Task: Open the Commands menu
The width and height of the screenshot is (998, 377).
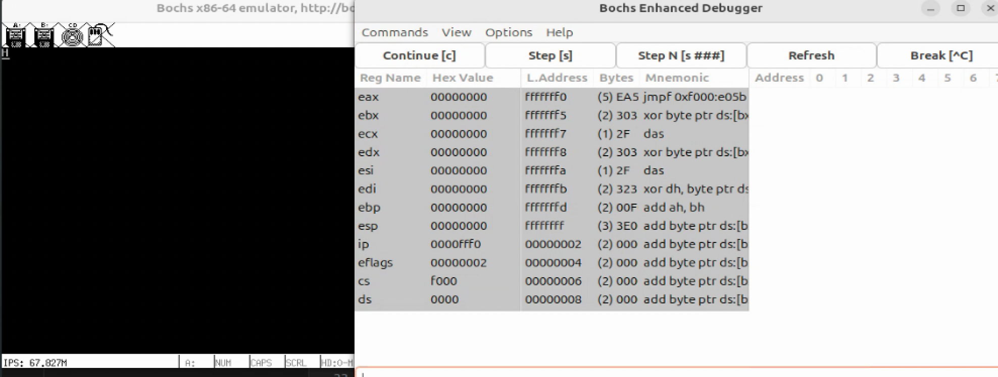Action: (x=394, y=33)
